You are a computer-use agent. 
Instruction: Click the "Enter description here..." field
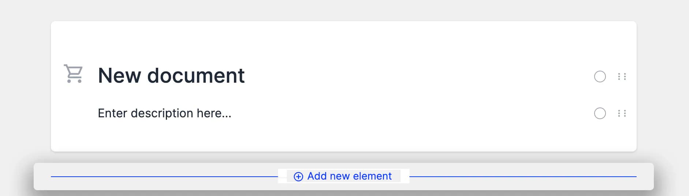coord(164,113)
